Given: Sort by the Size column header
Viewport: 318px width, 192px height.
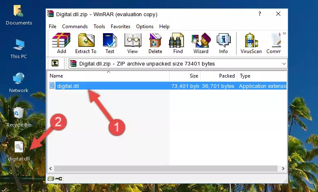Looking at the screenshot, I should (185, 76).
